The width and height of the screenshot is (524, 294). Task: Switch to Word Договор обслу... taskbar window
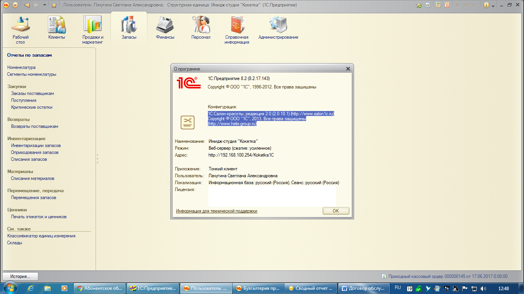pos(364,288)
